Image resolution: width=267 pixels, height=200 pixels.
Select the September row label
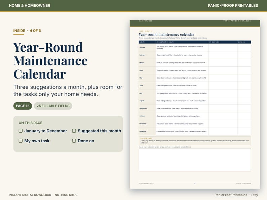(x=143, y=108)
